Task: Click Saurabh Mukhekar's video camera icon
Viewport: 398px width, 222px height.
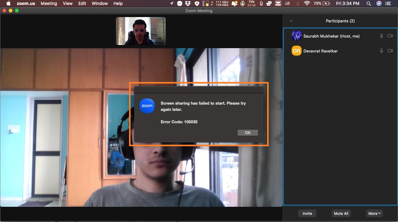Action: click(390, 36)
